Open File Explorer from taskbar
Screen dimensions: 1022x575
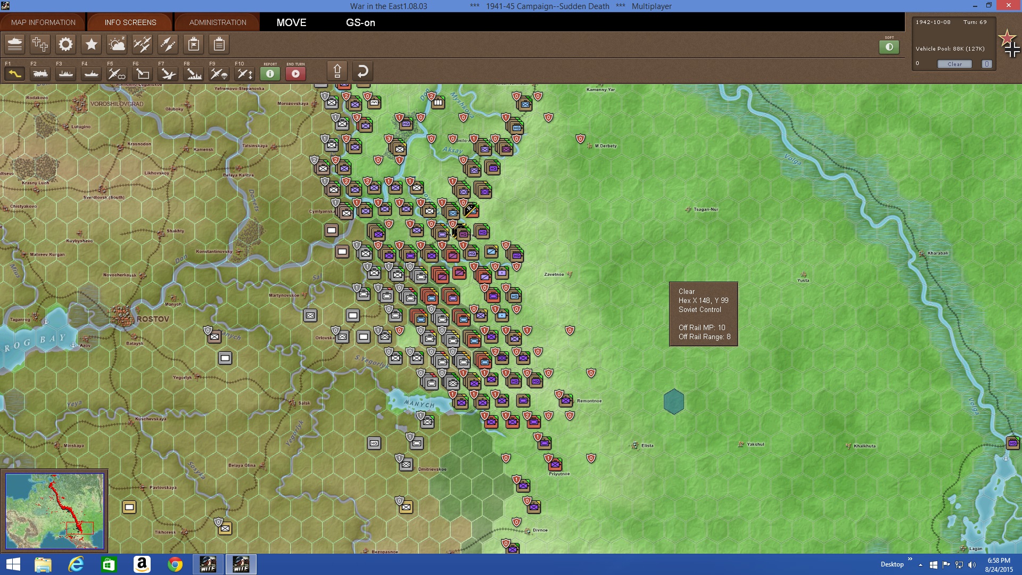coord(43,564)
